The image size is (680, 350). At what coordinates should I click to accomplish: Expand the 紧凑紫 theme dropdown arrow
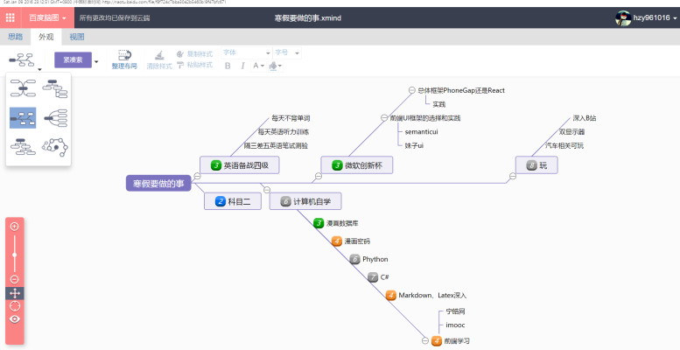click(x=97, y=60)
